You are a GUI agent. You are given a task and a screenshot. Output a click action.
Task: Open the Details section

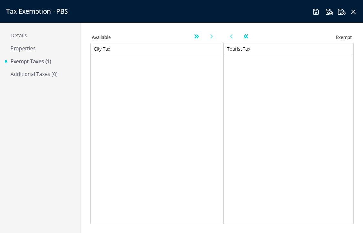(18, 35)
